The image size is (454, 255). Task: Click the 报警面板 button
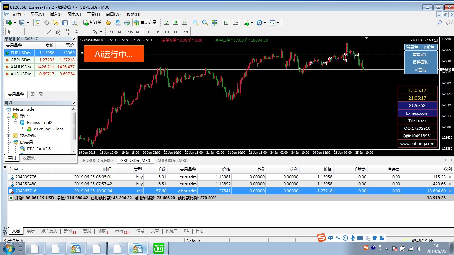421,62
